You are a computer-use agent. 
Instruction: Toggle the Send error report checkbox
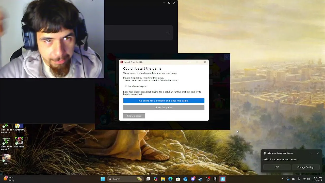[126, 86]
